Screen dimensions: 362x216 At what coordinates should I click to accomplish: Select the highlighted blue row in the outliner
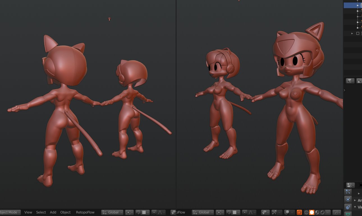tap(353, 5)
